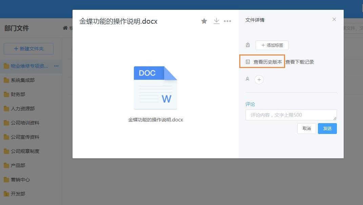Select the 公司宣传资料 folder

[25, 137]
